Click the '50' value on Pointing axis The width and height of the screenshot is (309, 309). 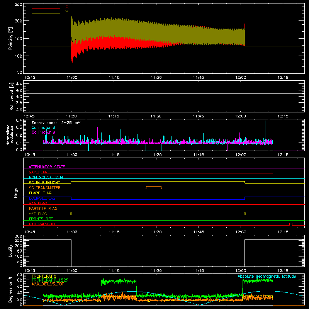coord(20,72)
